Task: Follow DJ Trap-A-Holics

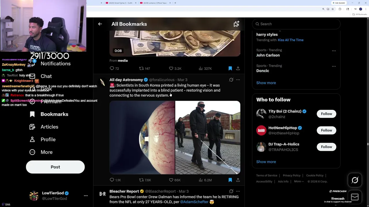Action: (326, 147)
